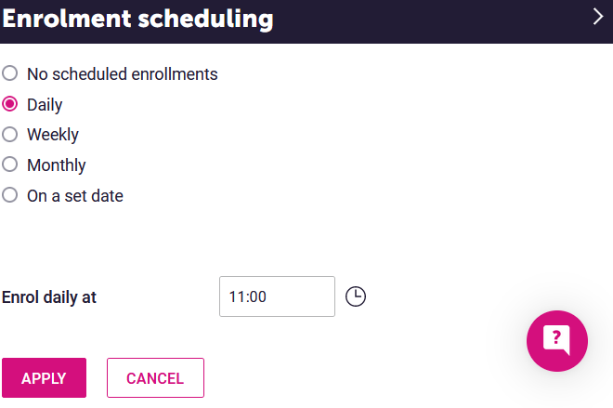The height and width of the screenshot is (408, 613).
Task: Click the empty area right of 11:00 in field
Action: [300, 296]
